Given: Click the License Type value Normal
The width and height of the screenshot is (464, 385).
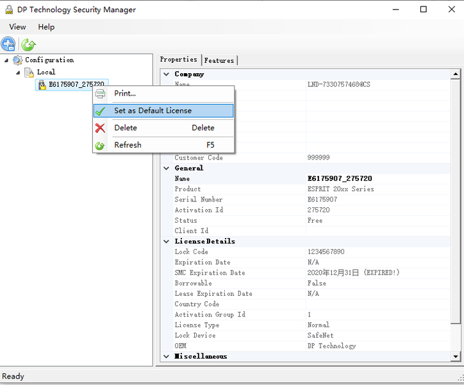Looking at the screenshot, I should [x=319, y=325].
